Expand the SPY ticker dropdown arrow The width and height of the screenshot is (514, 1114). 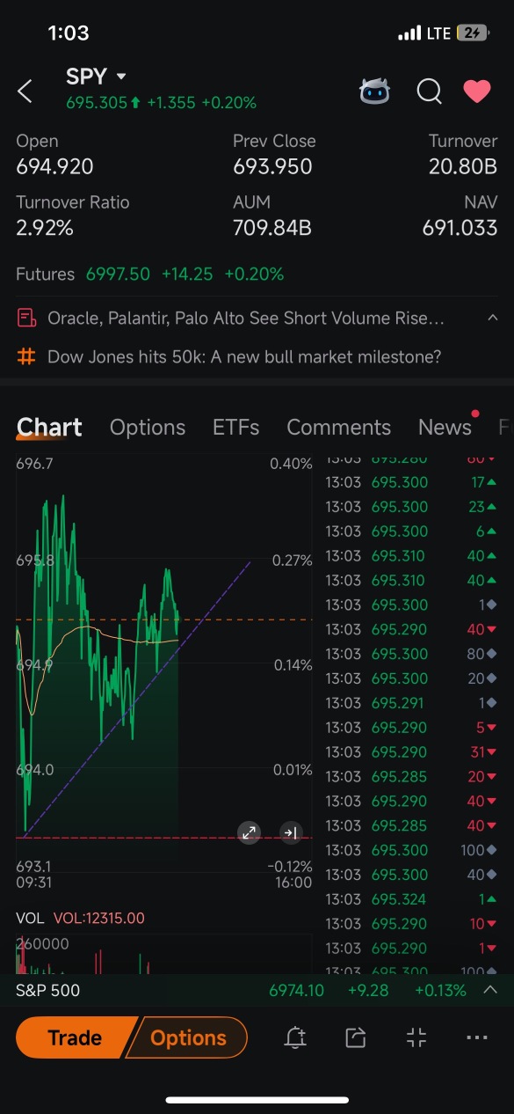click(121, 77)
